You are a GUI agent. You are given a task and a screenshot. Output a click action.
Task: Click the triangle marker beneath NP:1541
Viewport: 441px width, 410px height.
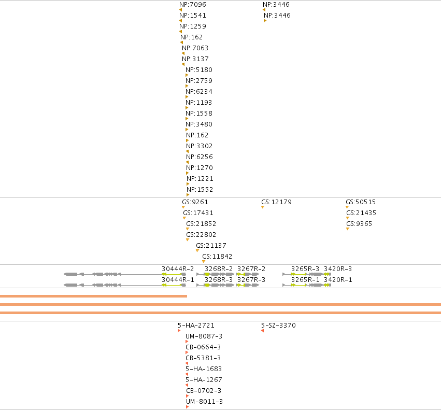point(180,21)
